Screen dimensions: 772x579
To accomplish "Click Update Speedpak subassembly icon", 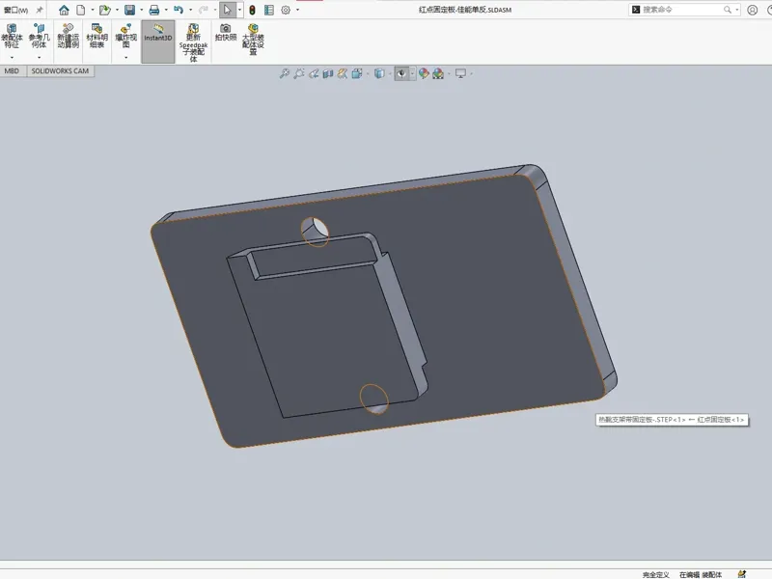I will [194, 42].
